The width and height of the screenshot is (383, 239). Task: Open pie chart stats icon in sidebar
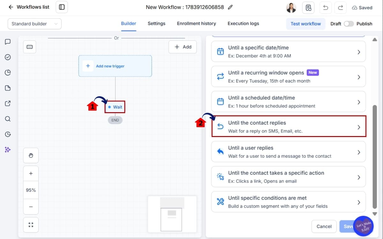(8, 73)
